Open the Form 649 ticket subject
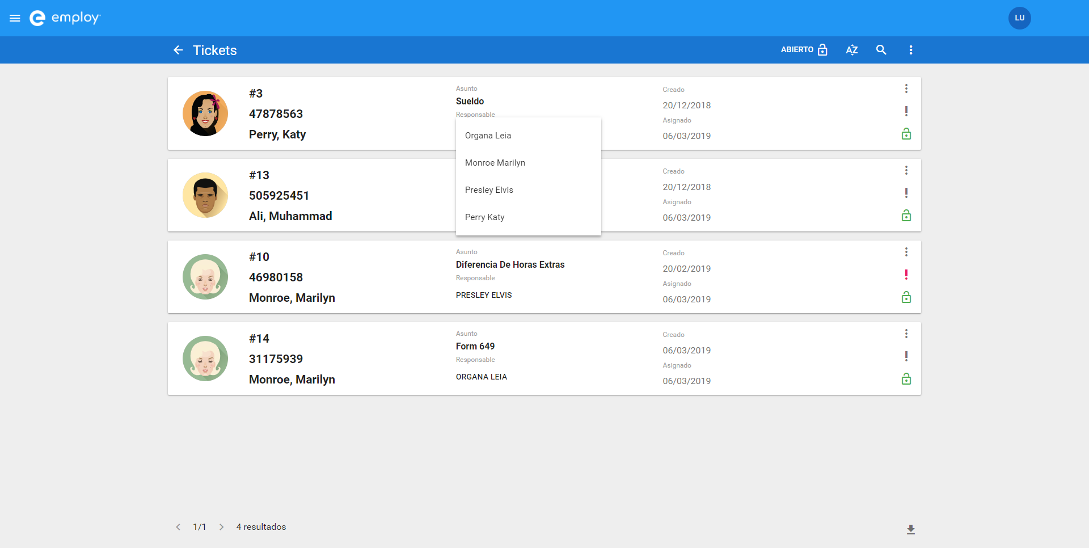Screen dimensions: 1089x548 click(x=475, y=346)
